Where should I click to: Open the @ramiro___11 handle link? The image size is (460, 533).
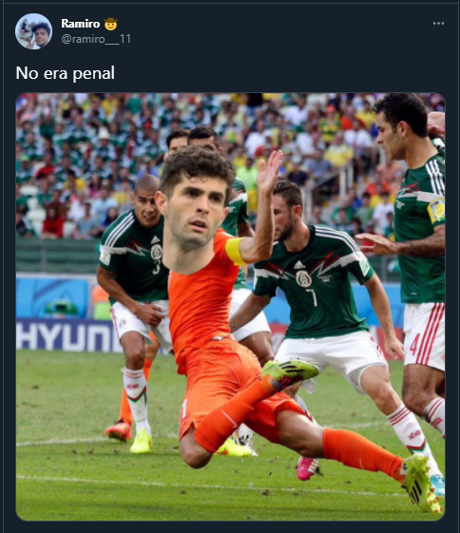[x=96, y=39]
